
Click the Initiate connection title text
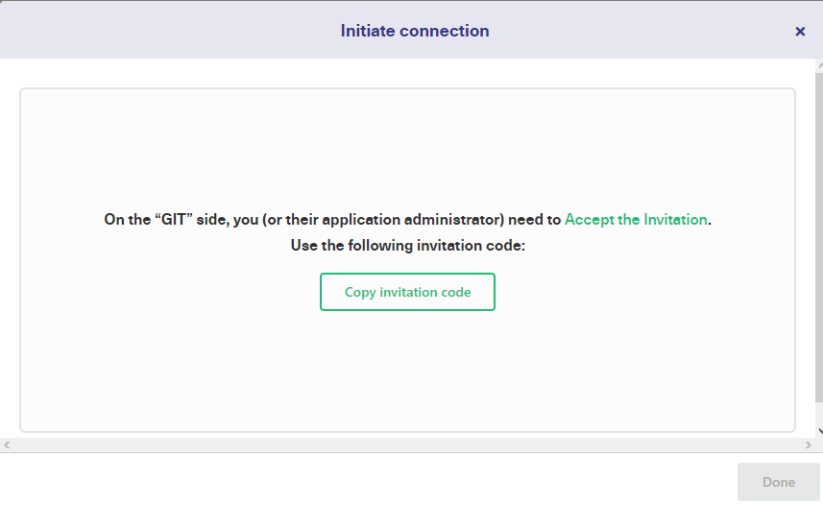(415, 31)
